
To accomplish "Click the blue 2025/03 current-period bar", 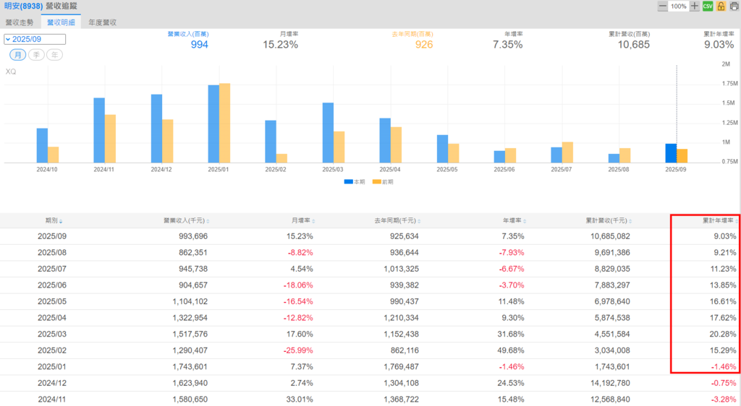I will [328, 132].
